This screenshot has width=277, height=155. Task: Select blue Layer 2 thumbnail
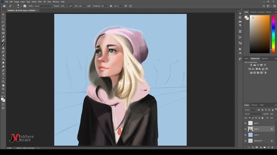pyautogui.click(x=250, y=135)
